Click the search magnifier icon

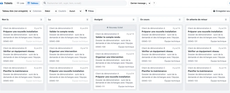pos(45,3)
